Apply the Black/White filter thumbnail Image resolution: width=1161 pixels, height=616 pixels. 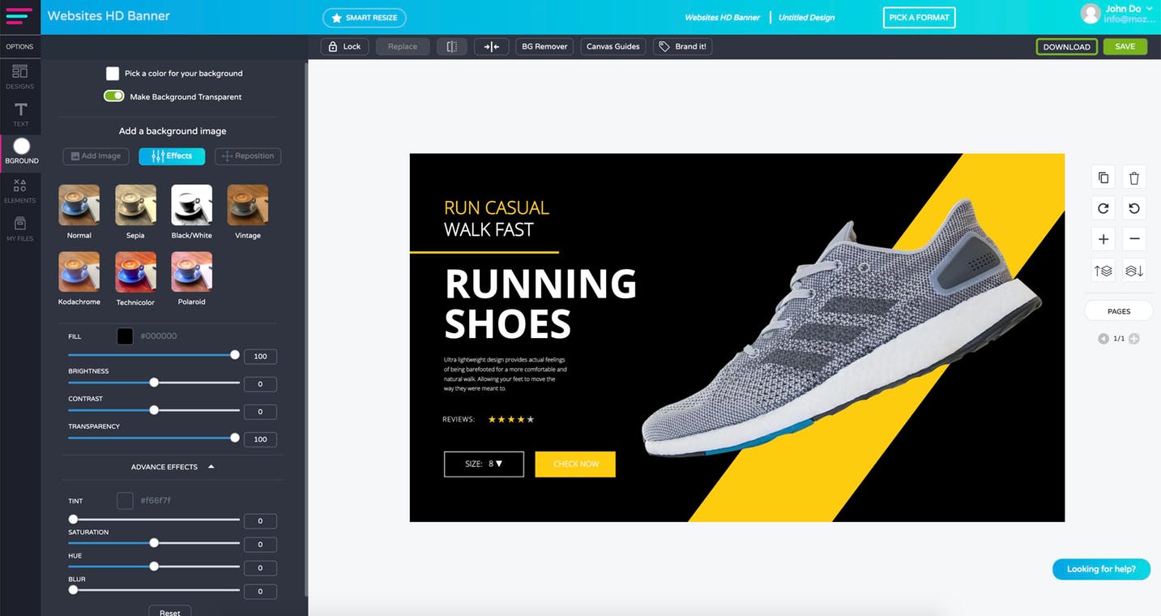[x=192, y=204]
